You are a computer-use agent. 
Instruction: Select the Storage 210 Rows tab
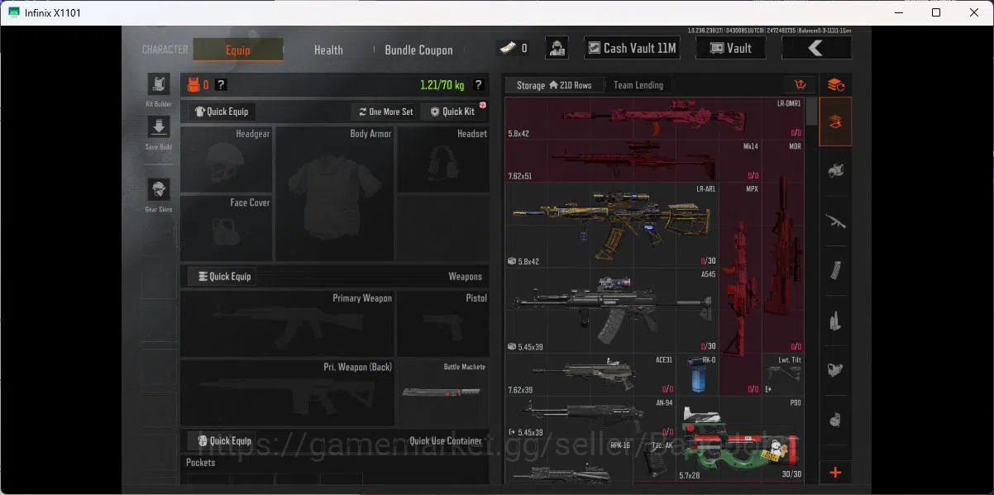tap(554, 85)
